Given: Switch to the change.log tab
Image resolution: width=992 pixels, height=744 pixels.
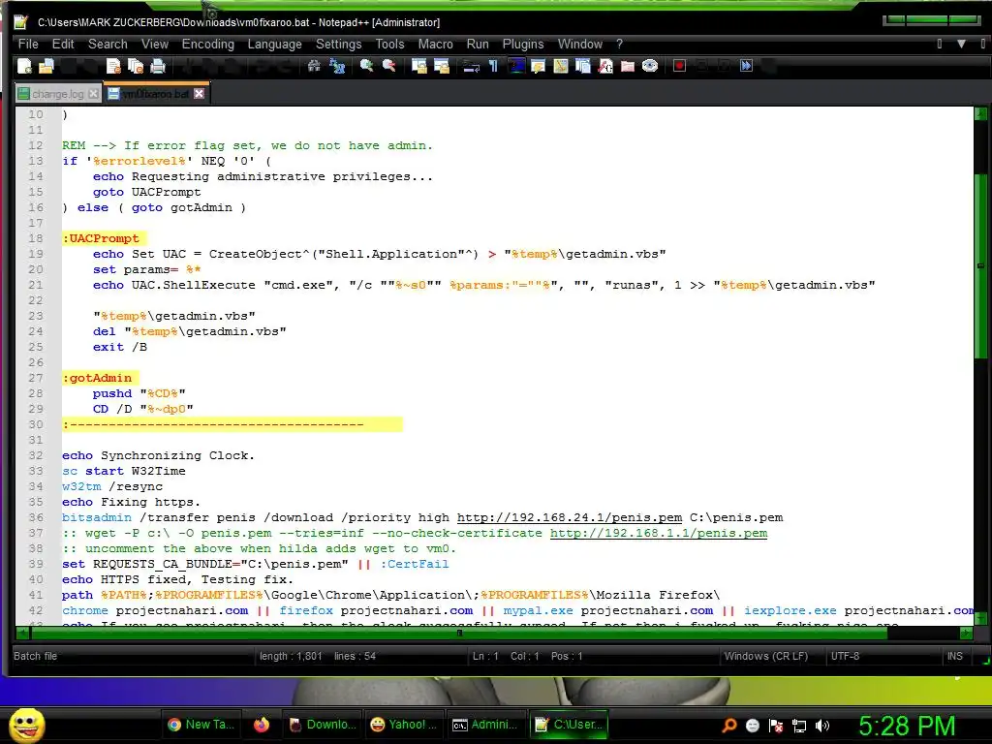Looking at the screenshot, I should coord(57,94).
